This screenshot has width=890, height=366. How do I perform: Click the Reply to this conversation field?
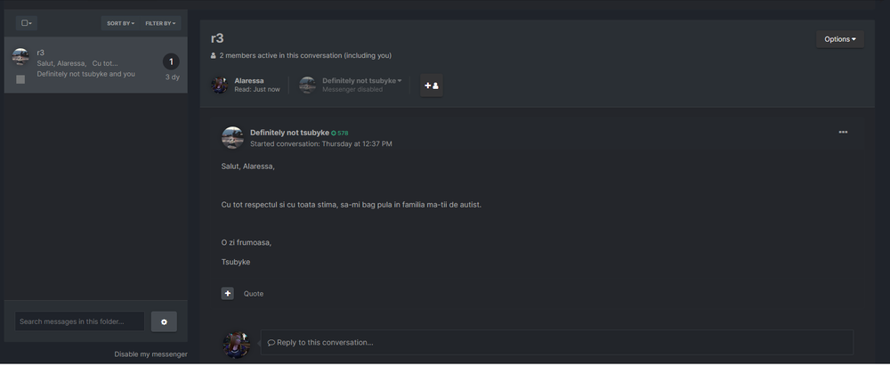(x=556, y=342)
